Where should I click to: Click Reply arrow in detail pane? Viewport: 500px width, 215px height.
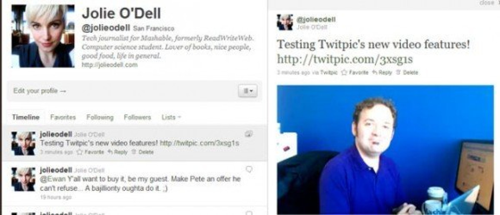pos(382,72)
